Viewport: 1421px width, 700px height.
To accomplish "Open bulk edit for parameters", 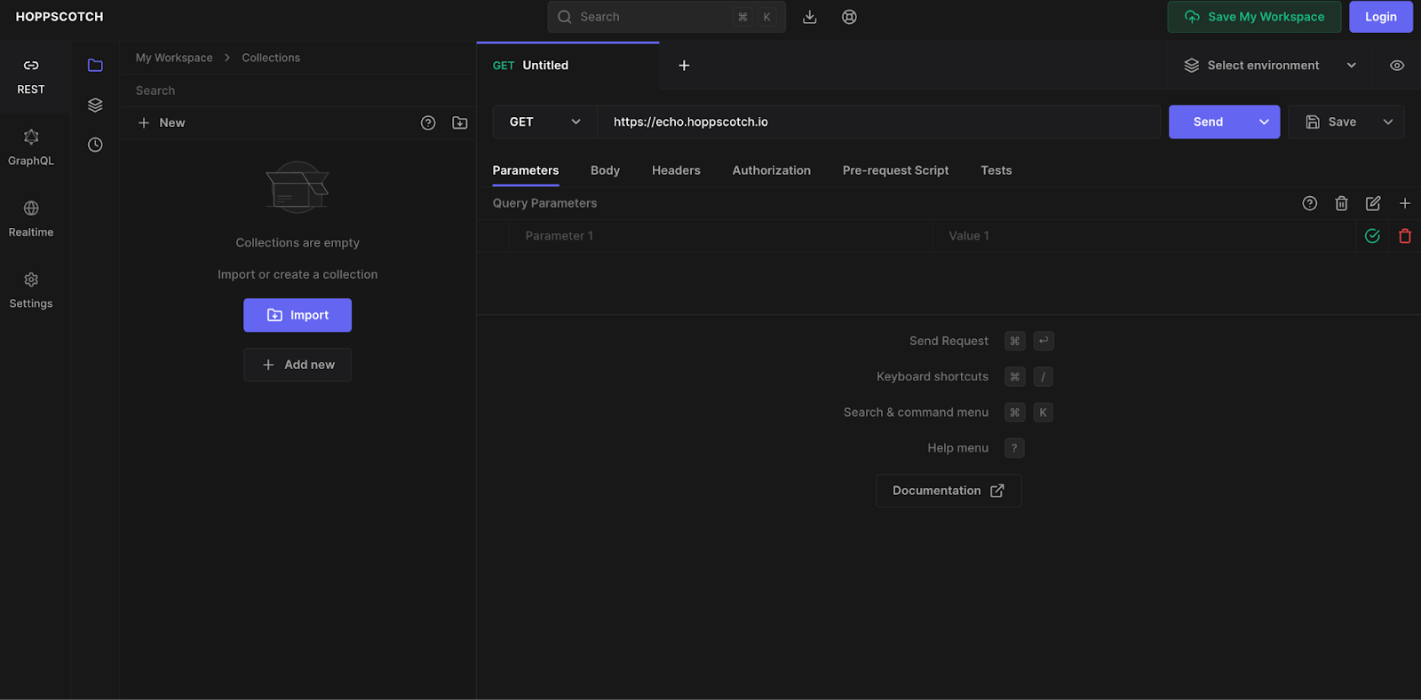I will pyautogui.click(x=1373, y=203).
